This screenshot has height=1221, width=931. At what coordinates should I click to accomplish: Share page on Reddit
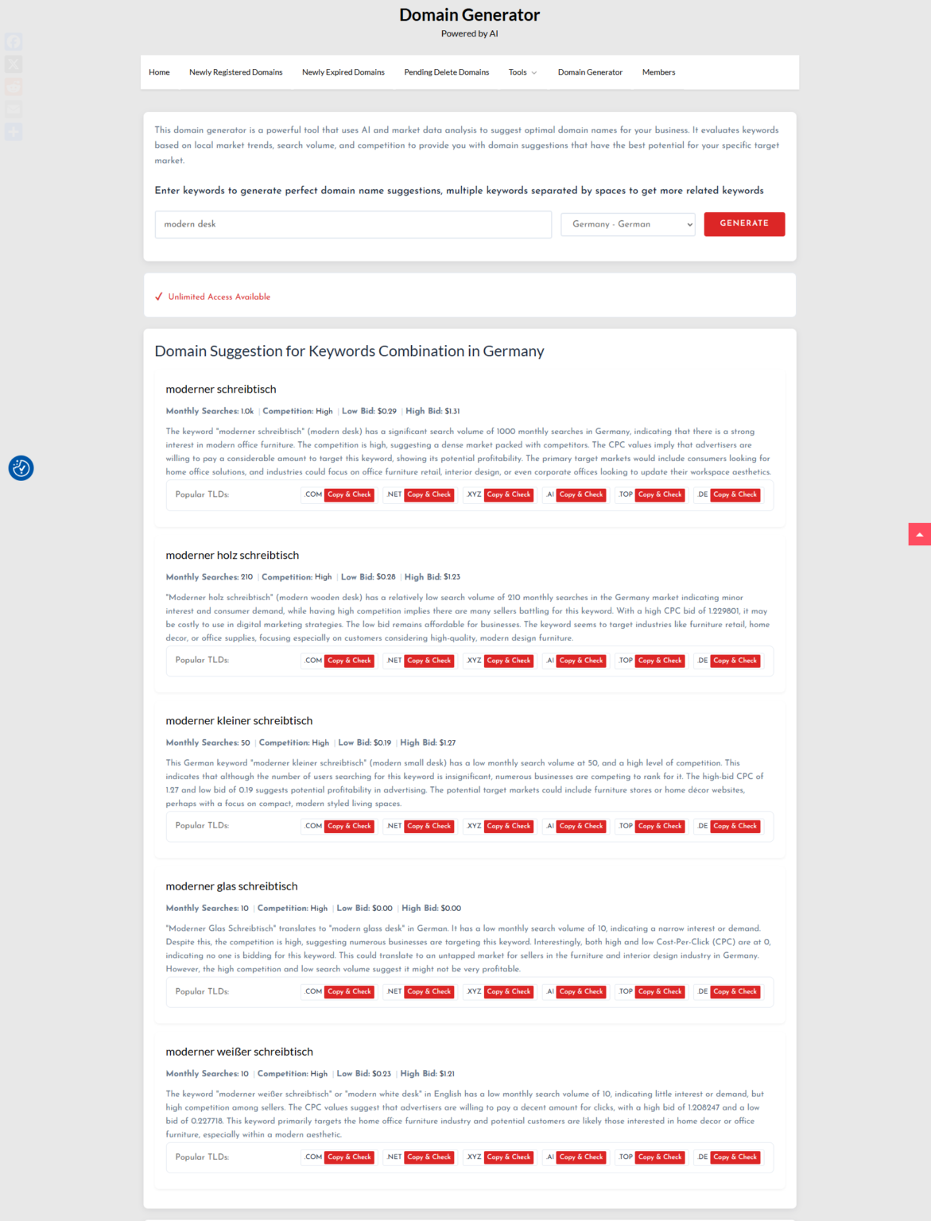click(14, 87)
